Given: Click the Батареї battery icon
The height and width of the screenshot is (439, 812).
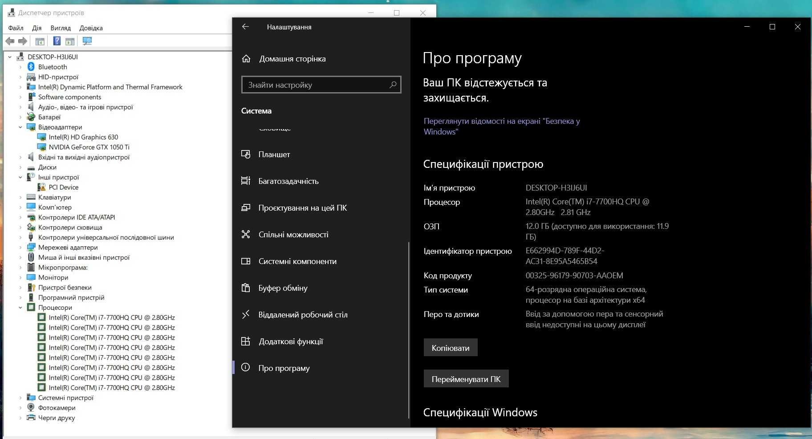Looking at the screenshot, I should coord(31,117).
